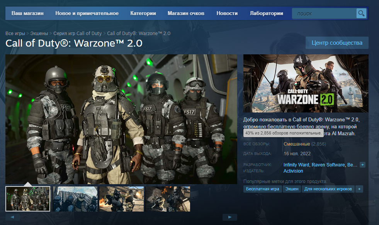The image size is (379, 225).
Task: Select the third thumbnail with the explosion
Action: pos(121,199)
